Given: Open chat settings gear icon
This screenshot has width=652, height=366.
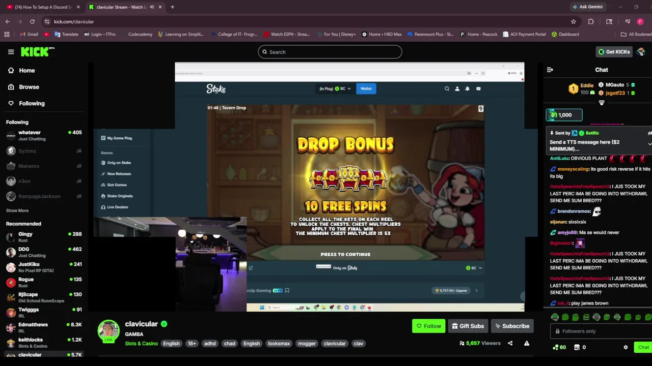Looking at the screenshot, I should 626,347.
